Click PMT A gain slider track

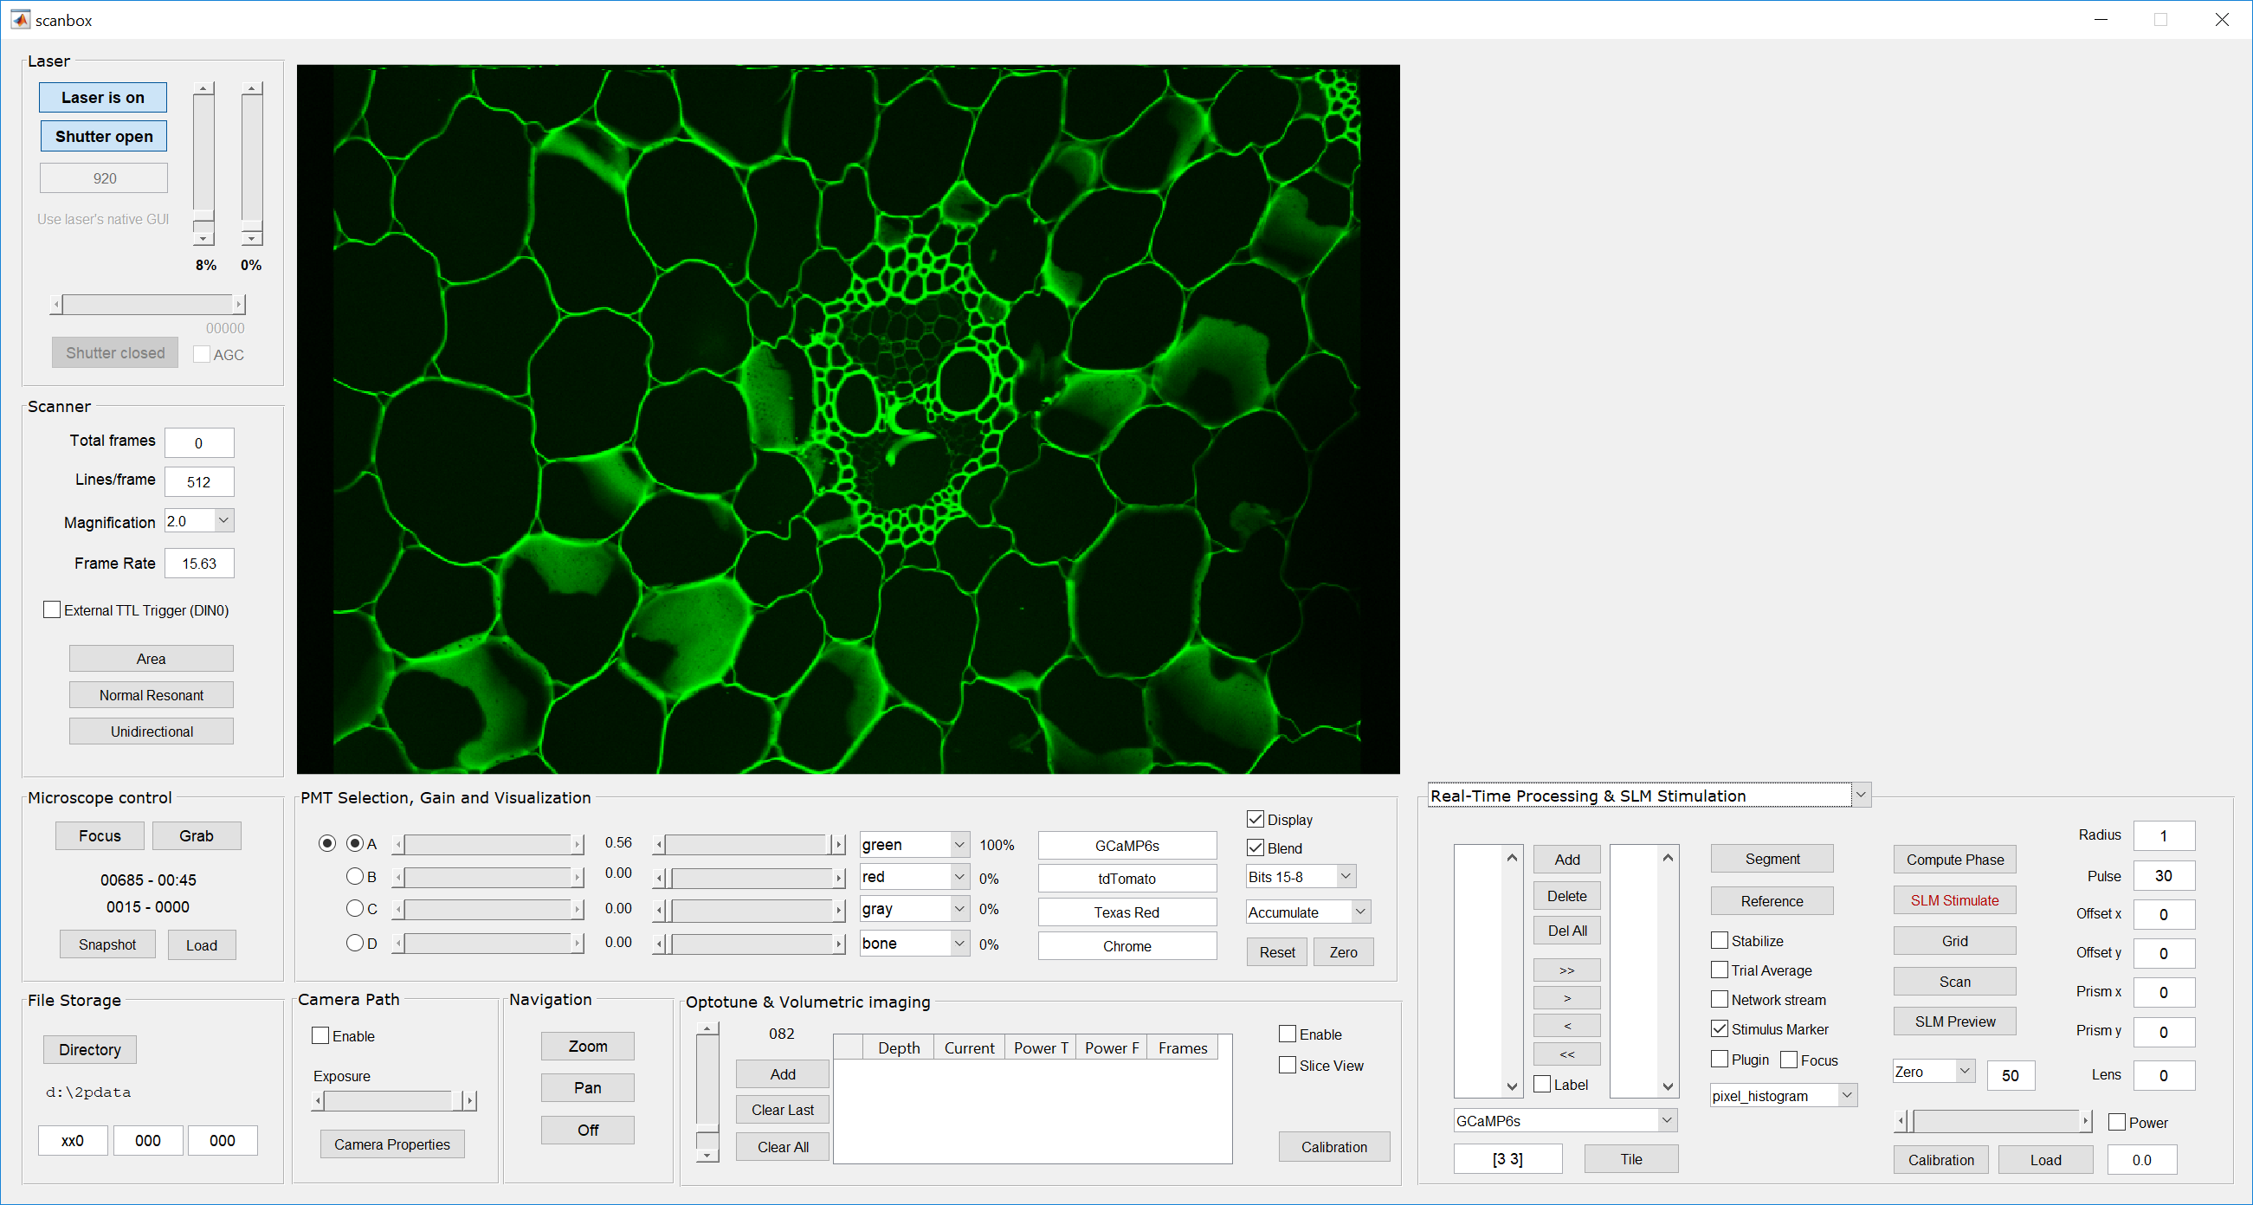(487, 845)
